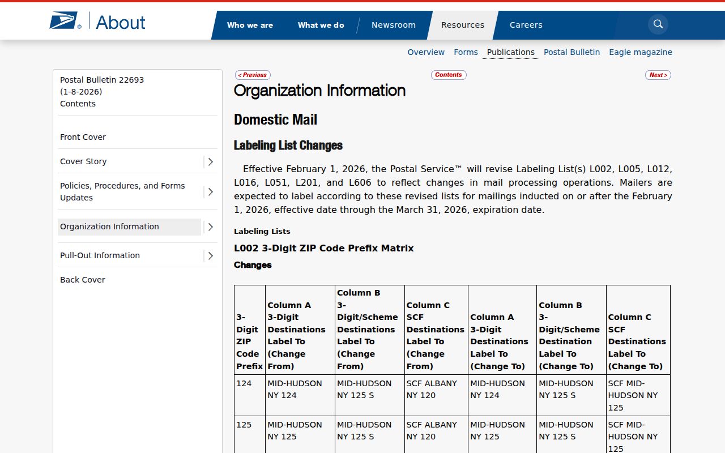The width and height of the screenshot is (725, 453).
Task: Open the Pull-Out Information sidebar link
Action: coord(100,255)
